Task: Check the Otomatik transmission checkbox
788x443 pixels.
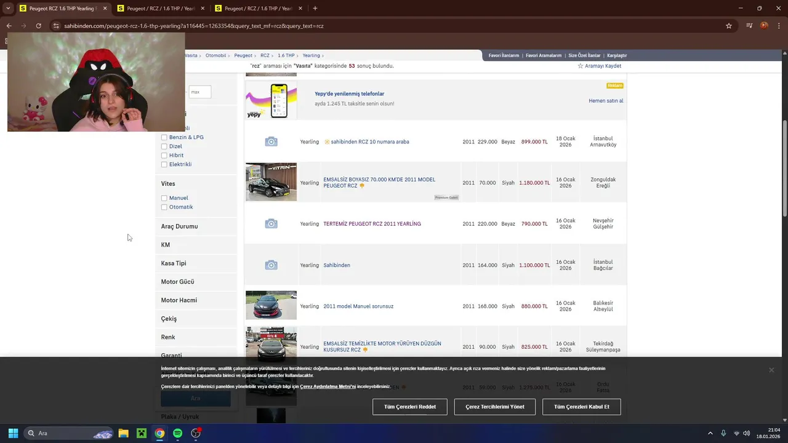Action: [x=164, y=207]
